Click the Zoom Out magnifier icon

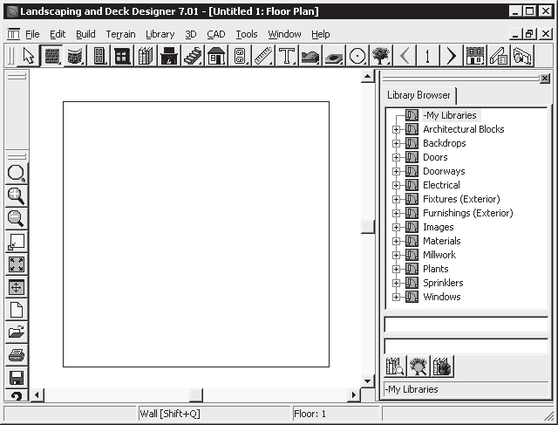tap(17, 219)
